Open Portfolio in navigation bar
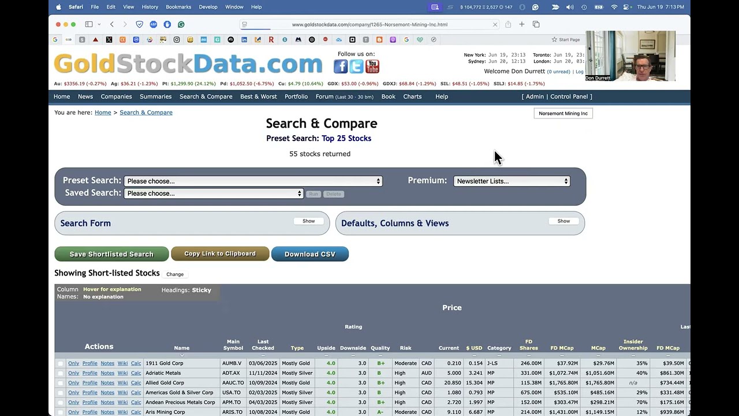Viewport: 739px width, 416px height. (x=296, y=96)
